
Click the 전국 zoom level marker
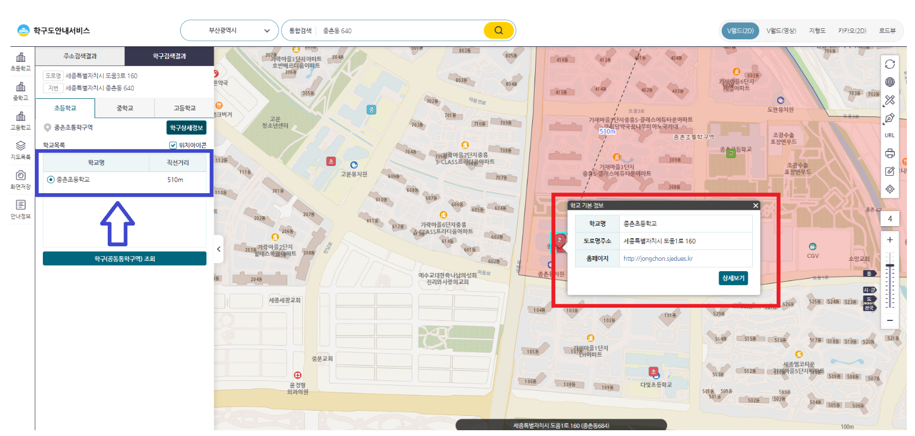click(x=869, y=308)
